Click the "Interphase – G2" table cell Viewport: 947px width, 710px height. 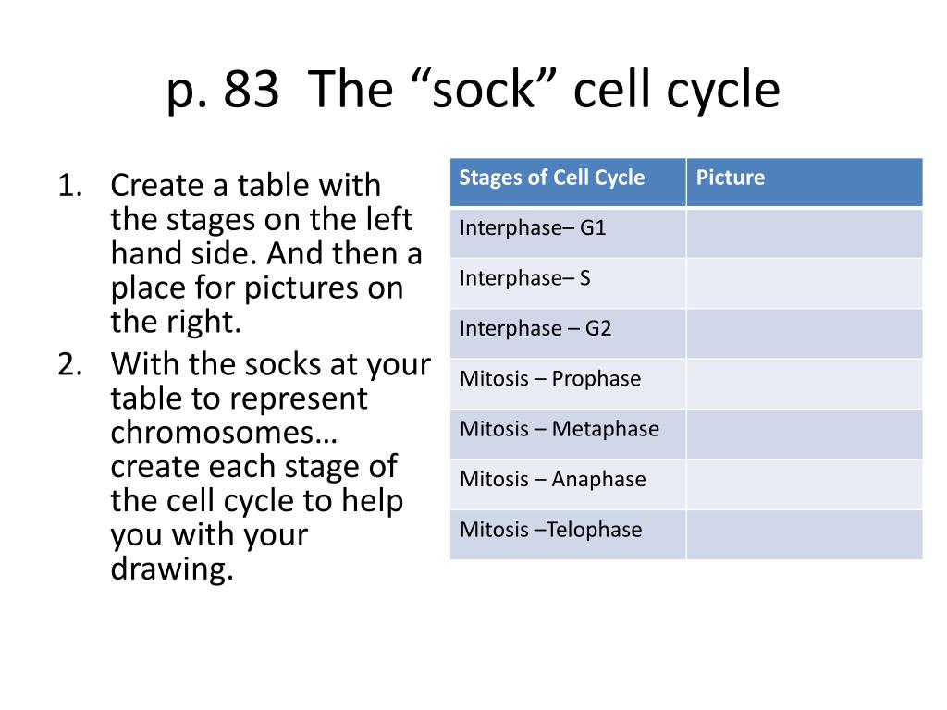pos(568,334)
